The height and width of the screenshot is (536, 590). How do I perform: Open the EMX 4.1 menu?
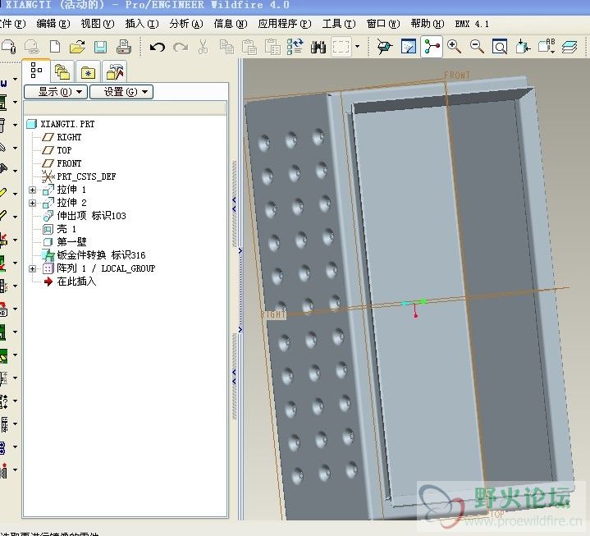tap(472, 24)
